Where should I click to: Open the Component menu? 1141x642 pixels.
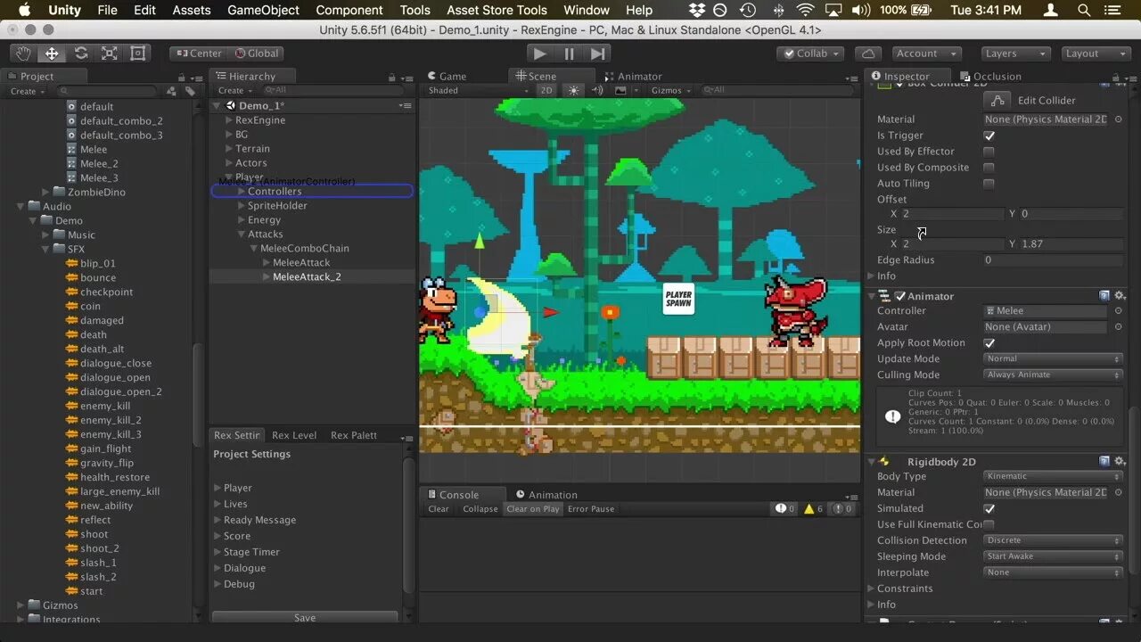pos(349,11)
